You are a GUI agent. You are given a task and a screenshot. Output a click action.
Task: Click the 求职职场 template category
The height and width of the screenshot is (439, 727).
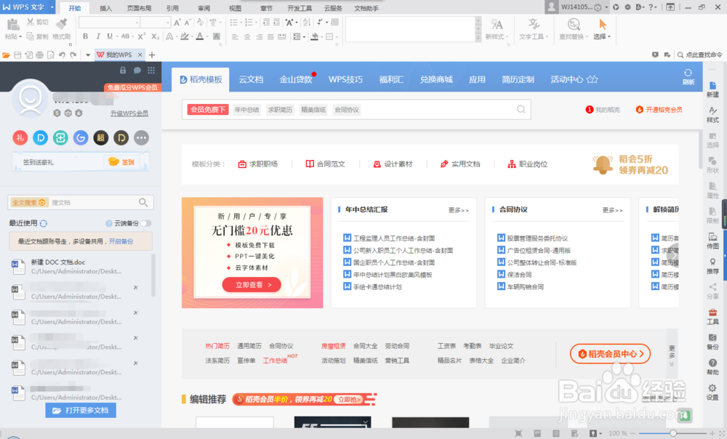(x=258, y=164)
